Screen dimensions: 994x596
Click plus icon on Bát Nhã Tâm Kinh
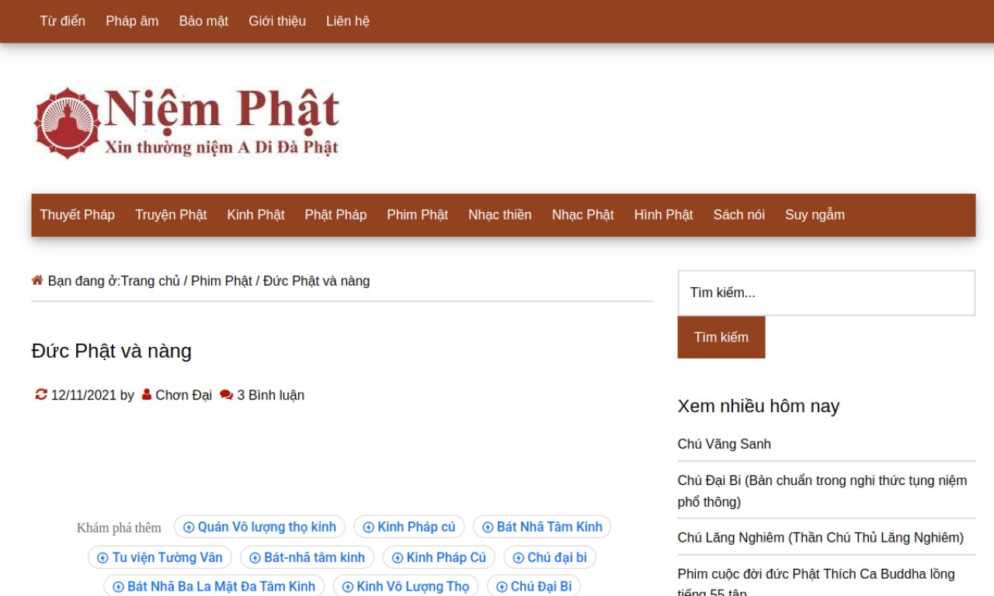[x=488, y=527]
